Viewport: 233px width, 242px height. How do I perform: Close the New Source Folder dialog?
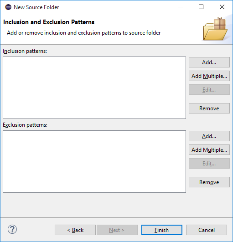pos(222,7)
